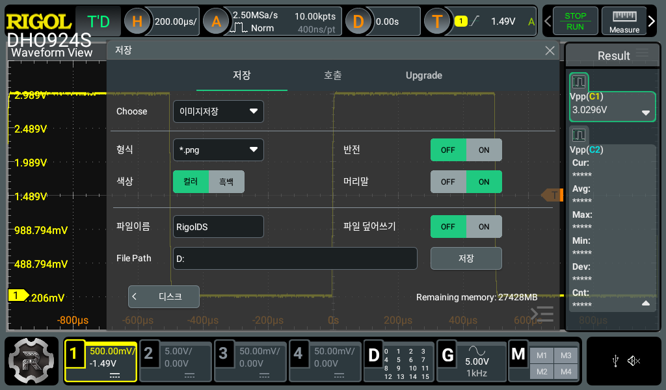This screenshot has width=666, height=390.
Task: Switch to the 호출 tab
Action: (x=332, y=75)
